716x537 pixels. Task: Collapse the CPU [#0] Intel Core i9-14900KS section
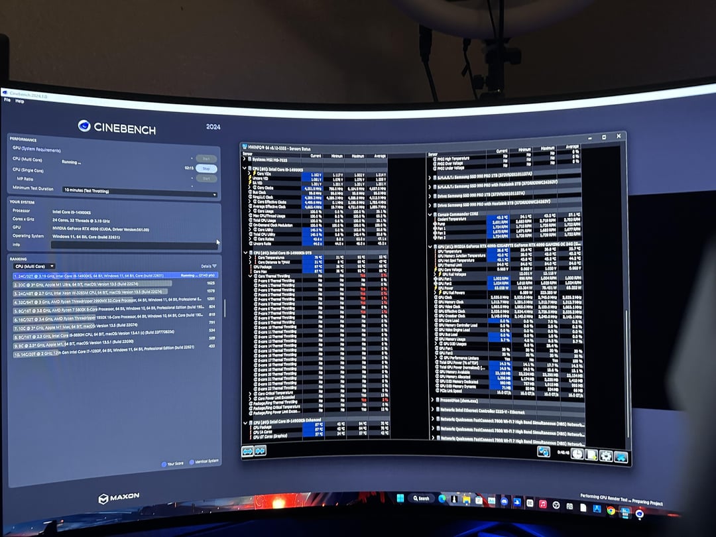pyautogui.click(x=245, y=168)
